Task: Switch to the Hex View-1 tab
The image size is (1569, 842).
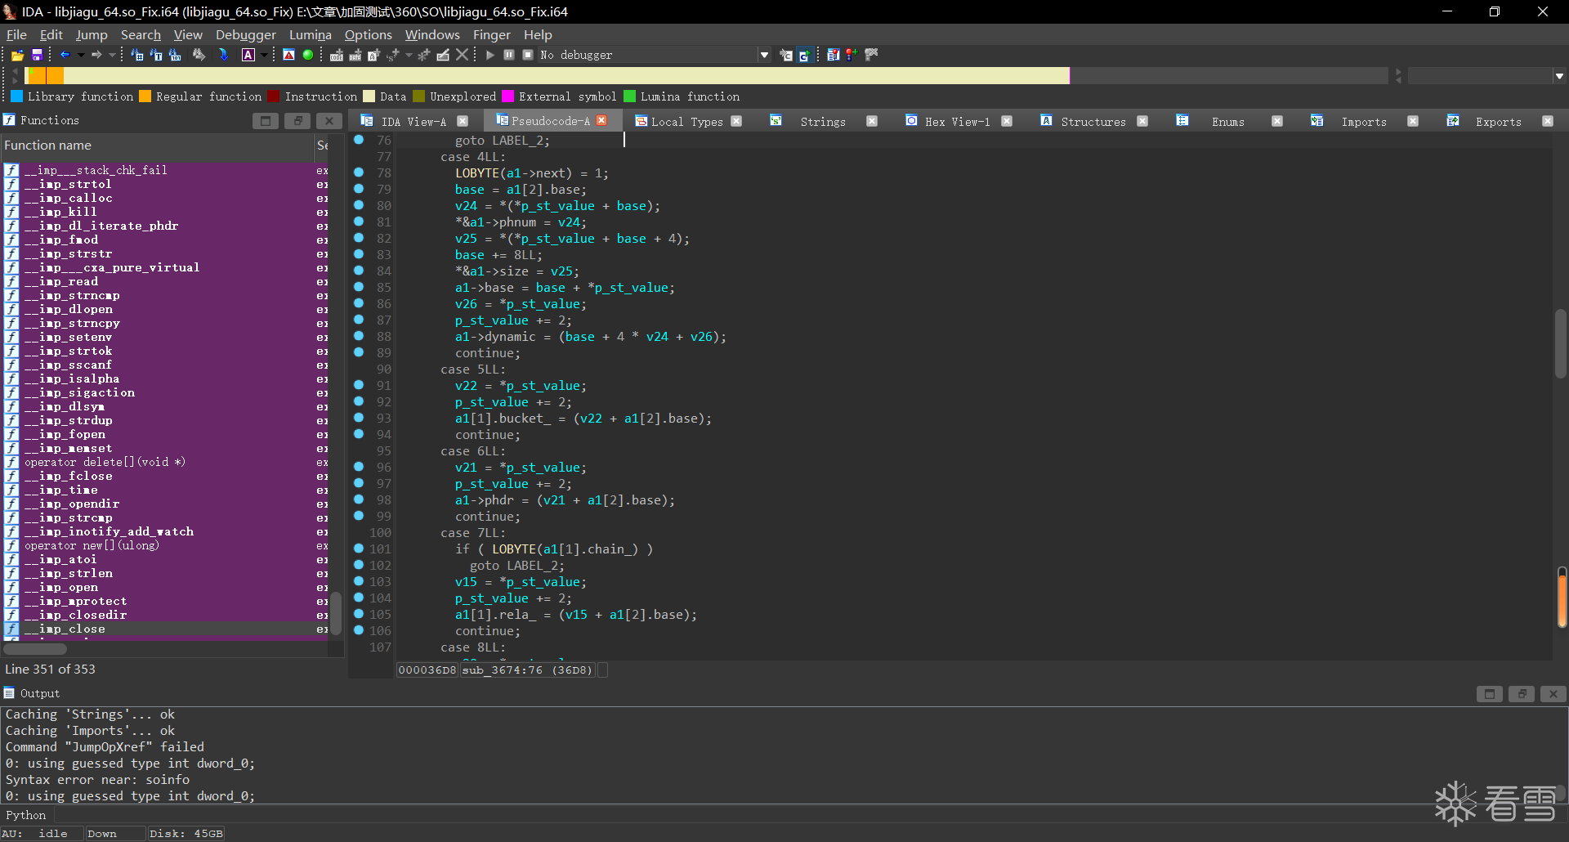Action: [956, 121]
